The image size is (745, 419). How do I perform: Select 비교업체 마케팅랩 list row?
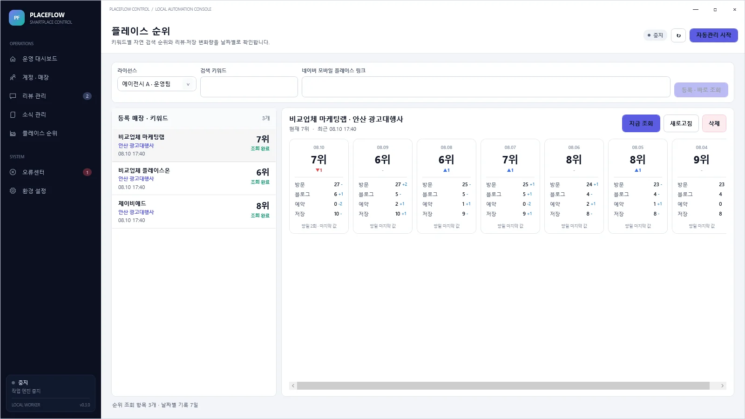tap(194, 145)
